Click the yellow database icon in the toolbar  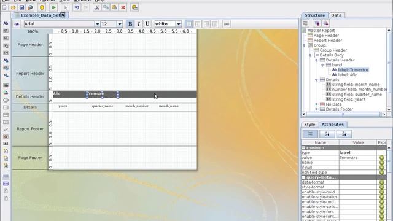point(42,7)
